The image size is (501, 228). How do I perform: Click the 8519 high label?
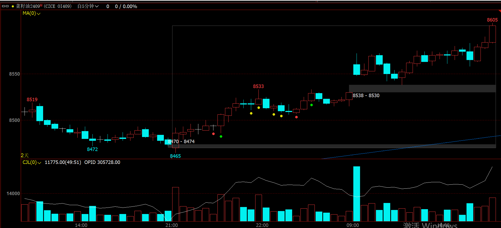[x=32, y=100]
